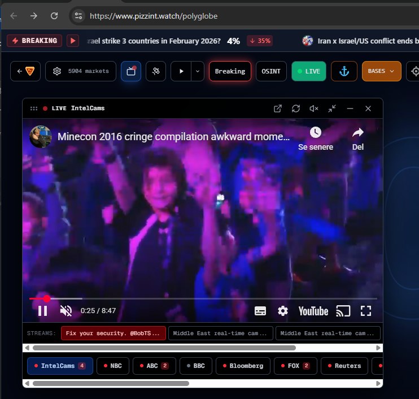419x399 pixels.
Task: Unmute the YouTube player volume
Action: [x=66, y=311]
